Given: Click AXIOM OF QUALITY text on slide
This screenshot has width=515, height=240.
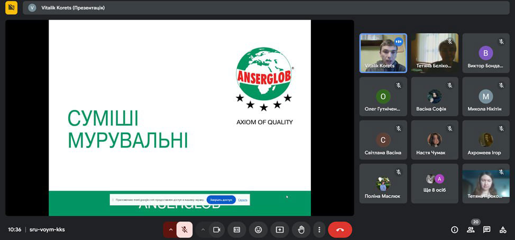Looking at the screenshot, I should pyautogui.click(x=264, y=123).
